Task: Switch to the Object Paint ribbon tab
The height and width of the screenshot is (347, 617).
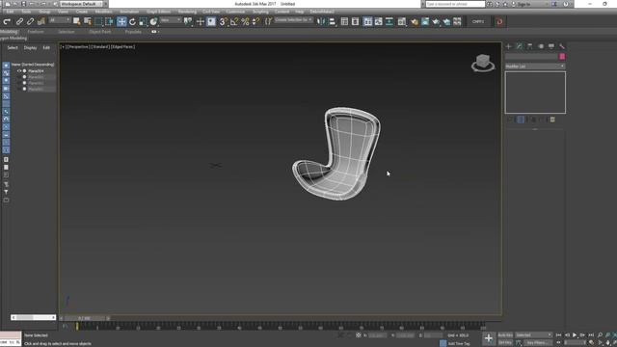Action: pos(100,32)
